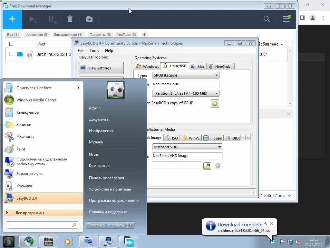330x248 pixels.
Task: Expand shutdown options arrow
Action: click(131, 225)
